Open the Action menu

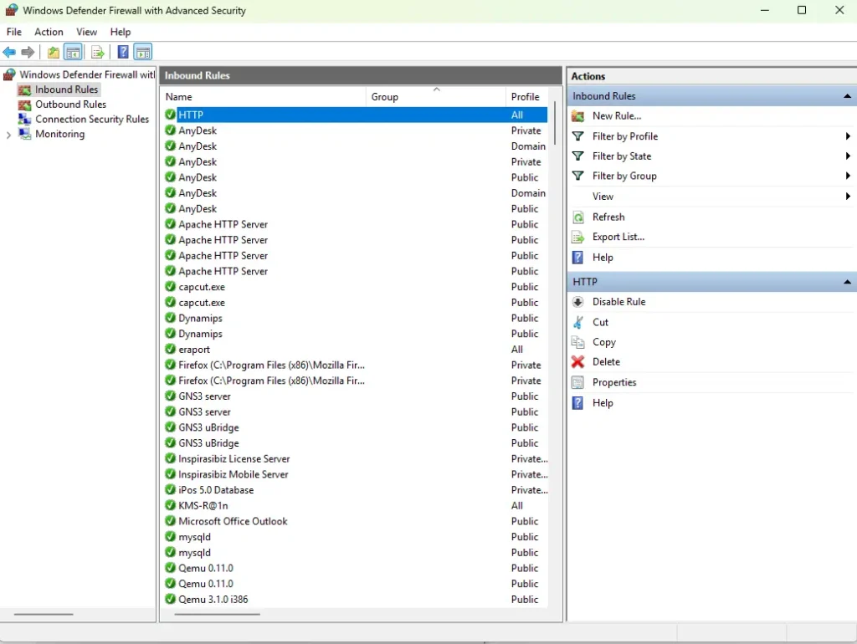[49, 32]
